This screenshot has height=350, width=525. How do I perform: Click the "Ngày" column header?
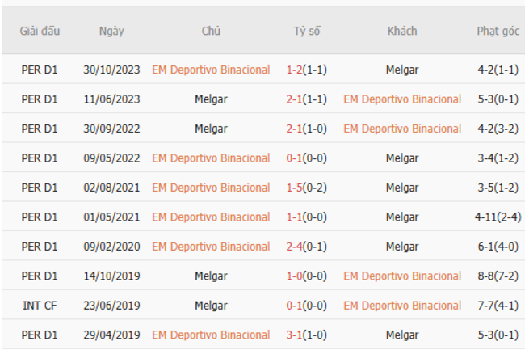point(111,32)
